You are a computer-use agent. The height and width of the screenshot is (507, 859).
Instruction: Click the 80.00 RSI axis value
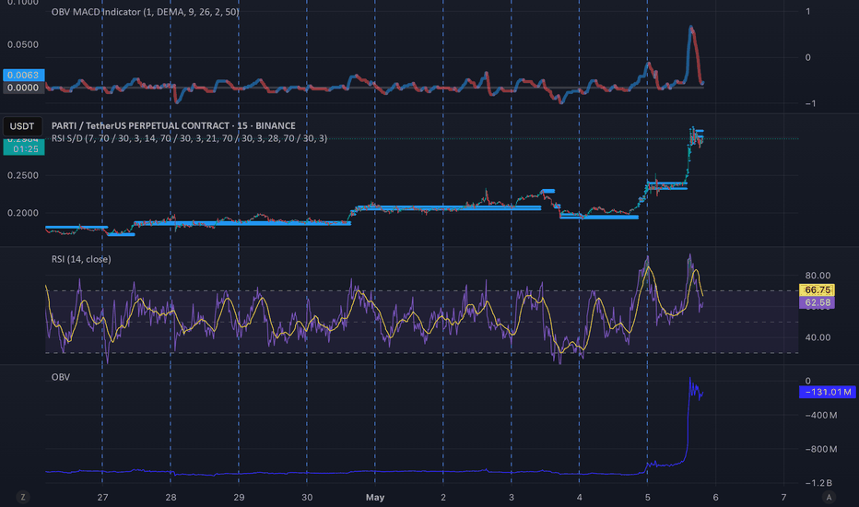pyautogui.click(x=818, y=276)
